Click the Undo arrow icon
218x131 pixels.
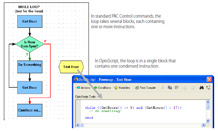coord(185,88)
